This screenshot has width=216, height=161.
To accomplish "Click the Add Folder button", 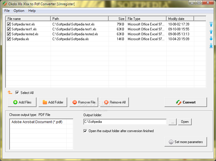I will pos(53,102).
